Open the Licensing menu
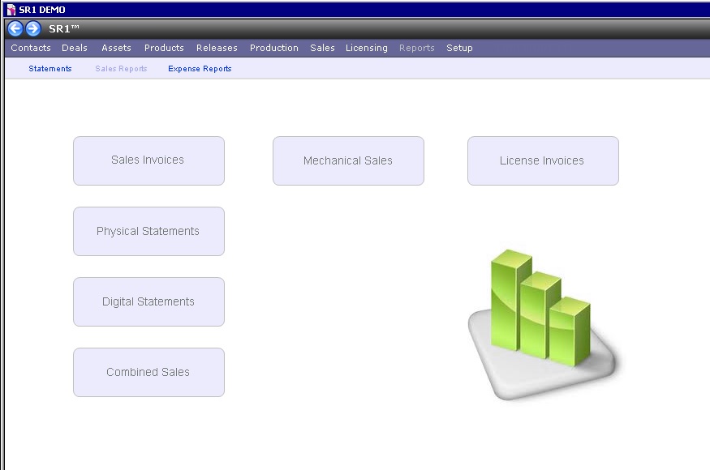 click(366, 48)
